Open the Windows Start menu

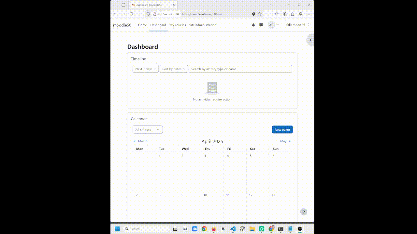(x=117, y=229)
